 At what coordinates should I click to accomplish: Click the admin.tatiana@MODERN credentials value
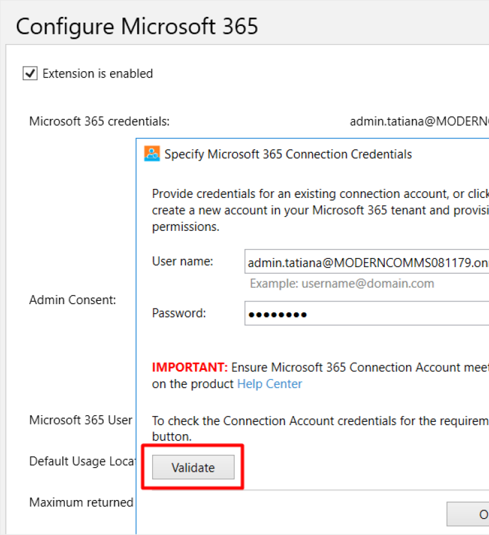coord(419,121)
